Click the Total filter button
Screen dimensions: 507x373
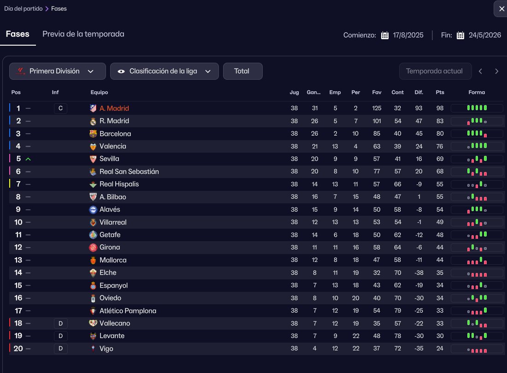(242, 71)
